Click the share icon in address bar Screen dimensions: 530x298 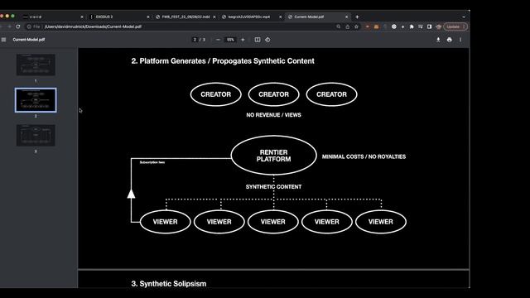tap(348, 26)
